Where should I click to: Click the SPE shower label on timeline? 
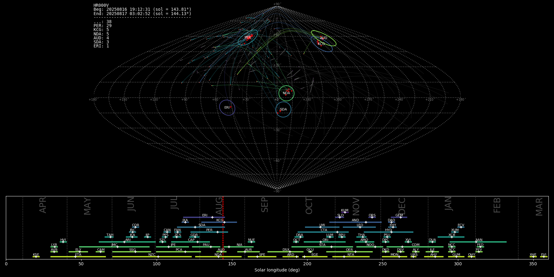click(x=262, y=255)
